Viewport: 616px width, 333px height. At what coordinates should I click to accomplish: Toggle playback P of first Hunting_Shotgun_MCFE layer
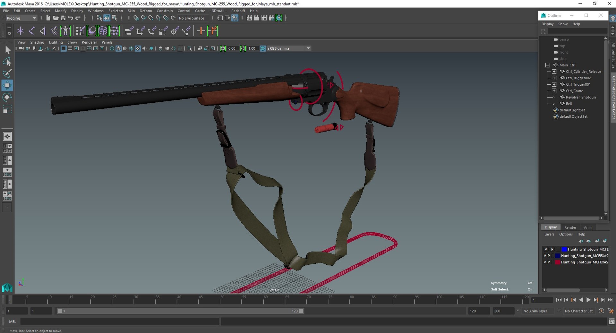coord(552,249)
